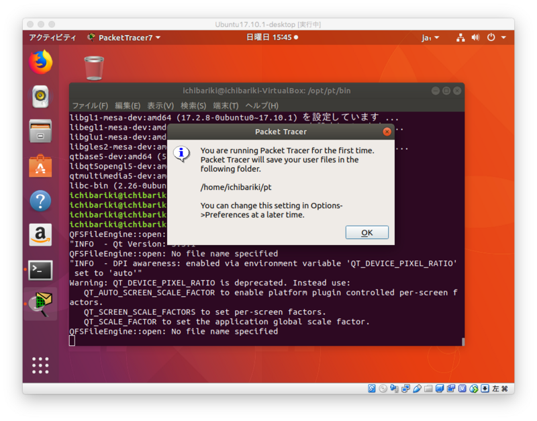Click VirtualBox audio status icon
The image size is (537, 421).
[394, 389]
